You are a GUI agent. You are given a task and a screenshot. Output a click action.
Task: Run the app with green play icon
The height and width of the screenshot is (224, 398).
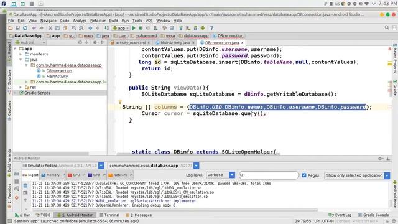(134, 28)
